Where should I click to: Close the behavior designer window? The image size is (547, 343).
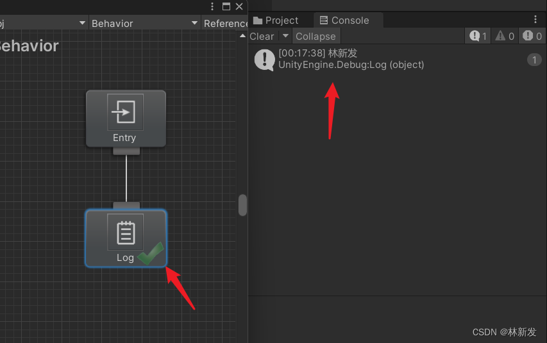click(x=239, y=6)
